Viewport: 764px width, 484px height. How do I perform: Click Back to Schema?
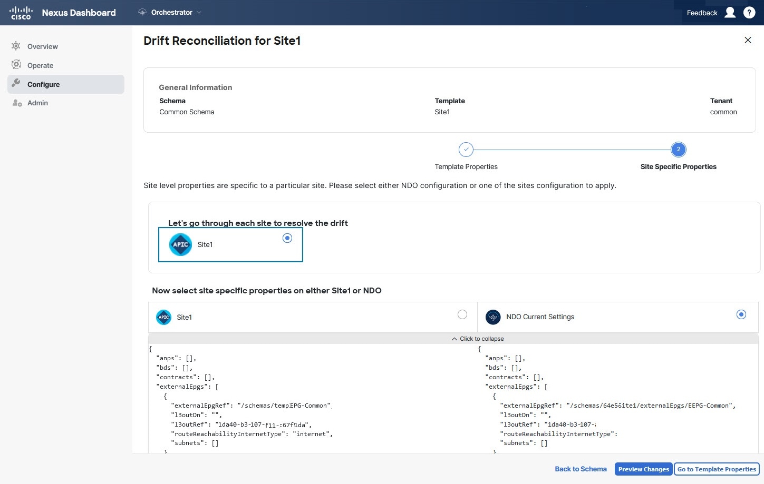(581, 469)
